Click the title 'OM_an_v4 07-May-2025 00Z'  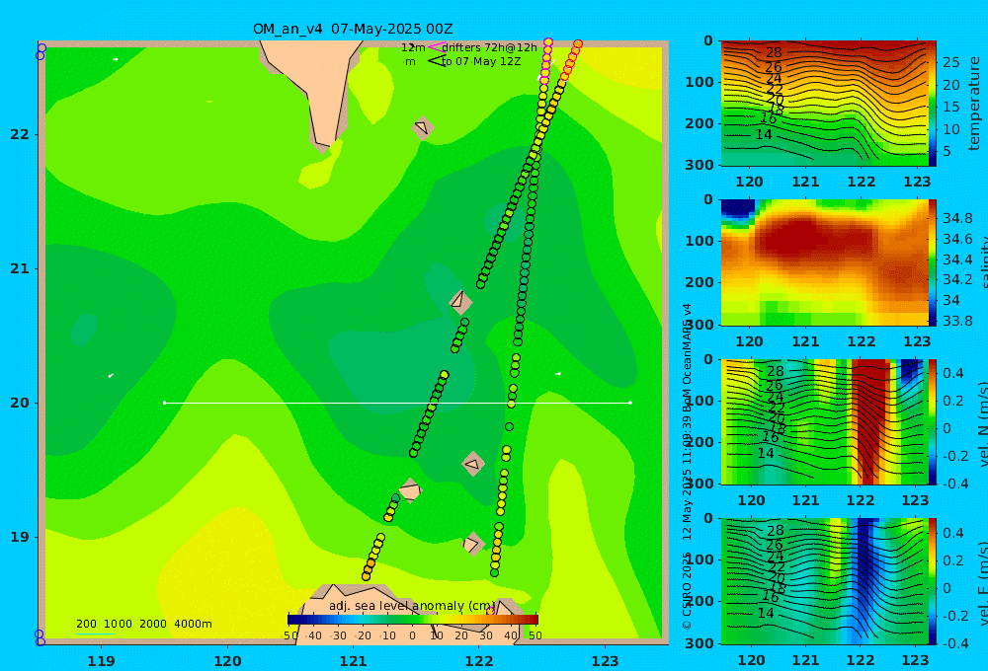pos(353,29)
